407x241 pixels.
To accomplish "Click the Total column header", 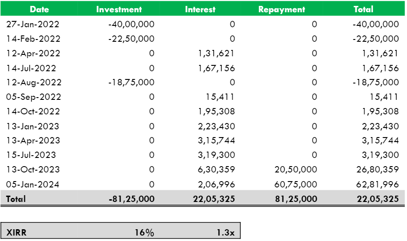I will click(363, 9).
